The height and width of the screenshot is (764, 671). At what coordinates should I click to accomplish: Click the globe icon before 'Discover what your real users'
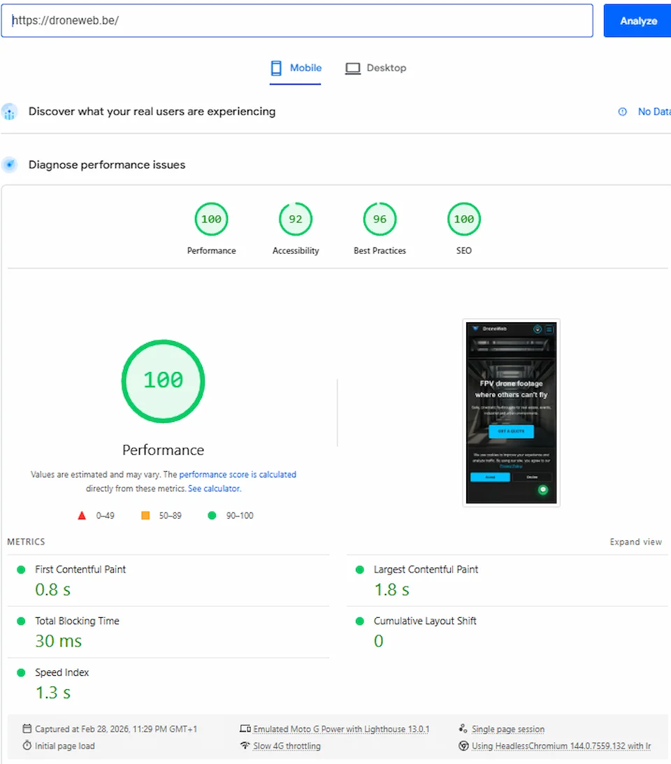pyautogui.click(x=10, y=112)
